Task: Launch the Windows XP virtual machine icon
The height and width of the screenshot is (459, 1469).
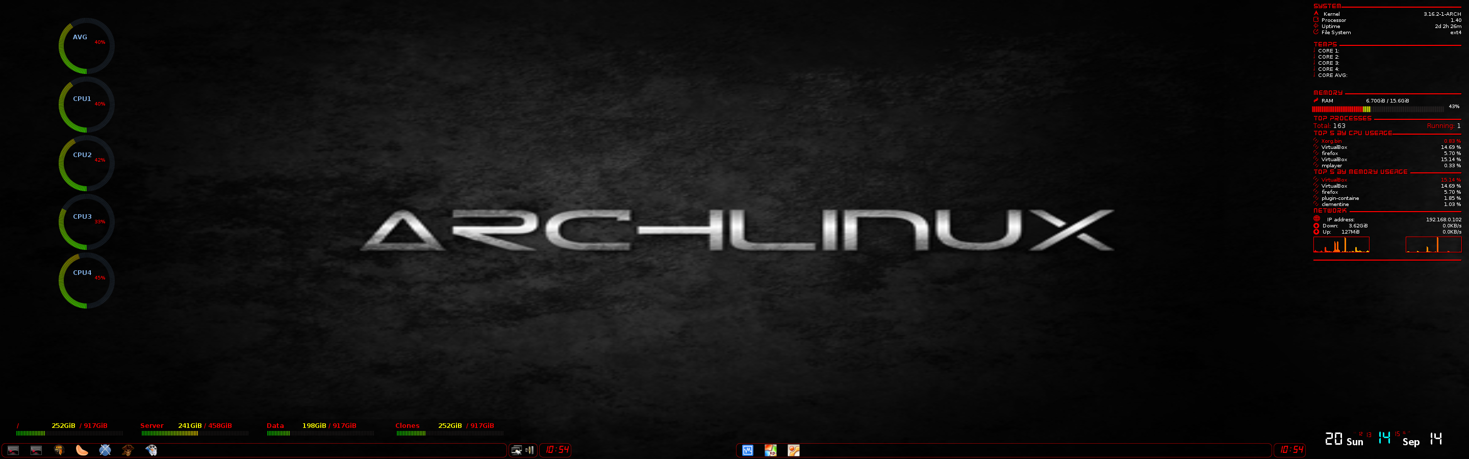Action: 770,450
